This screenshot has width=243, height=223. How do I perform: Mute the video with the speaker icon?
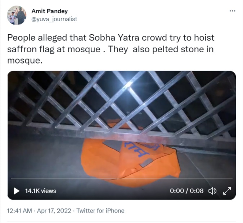212,191
